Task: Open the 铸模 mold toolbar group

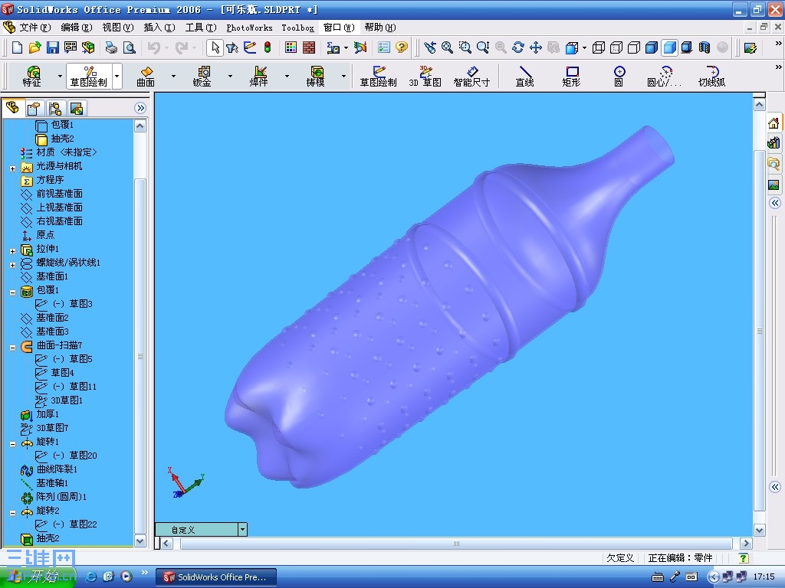Action: tap(315, 76)
